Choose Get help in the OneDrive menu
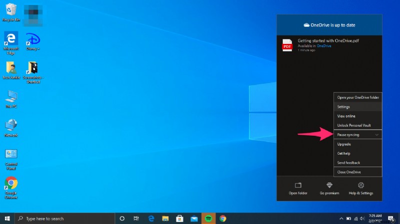This screenshot has height=224, width=400. coord(357,153)
